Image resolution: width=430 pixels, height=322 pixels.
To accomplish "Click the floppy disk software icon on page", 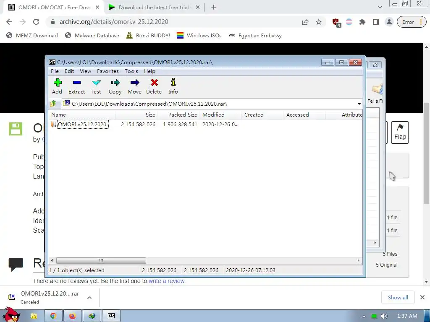I will [16, 129].
